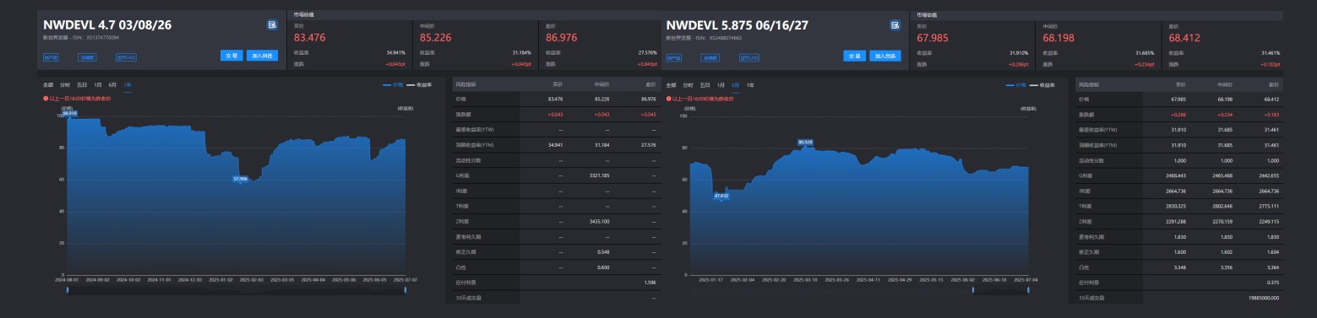Click 加入自选 button for NWDEVL 4.7 03/08/26
The image size is (1317, 318).
coord(262,56)
